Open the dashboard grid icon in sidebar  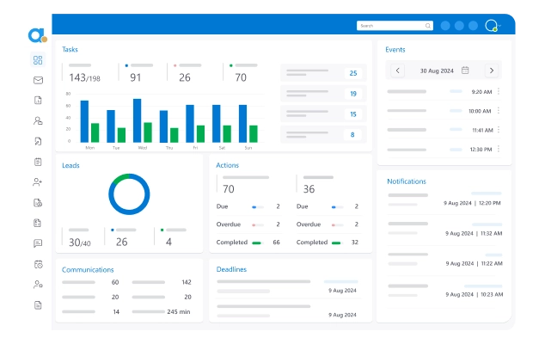coord(38,60)
